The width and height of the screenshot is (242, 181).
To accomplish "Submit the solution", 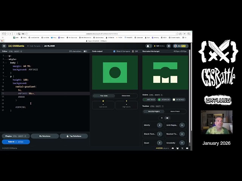I will (16, 142).
